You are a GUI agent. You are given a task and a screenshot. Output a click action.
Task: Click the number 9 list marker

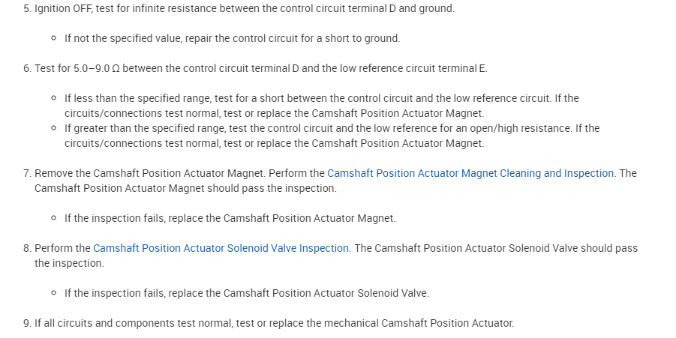point(26,323)
